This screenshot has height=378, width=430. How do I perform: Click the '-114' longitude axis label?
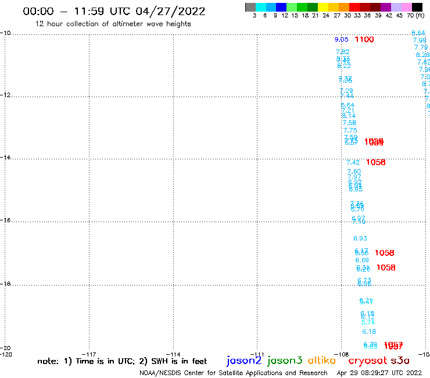coord(173,355)
